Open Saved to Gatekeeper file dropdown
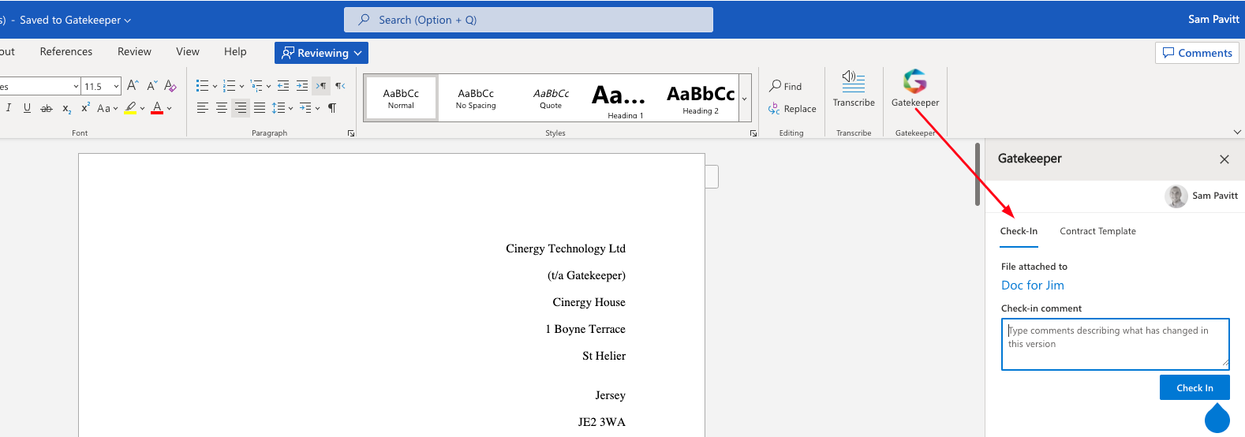The width and height of the screenshot is (1245, 437). [x=76, y=20]
